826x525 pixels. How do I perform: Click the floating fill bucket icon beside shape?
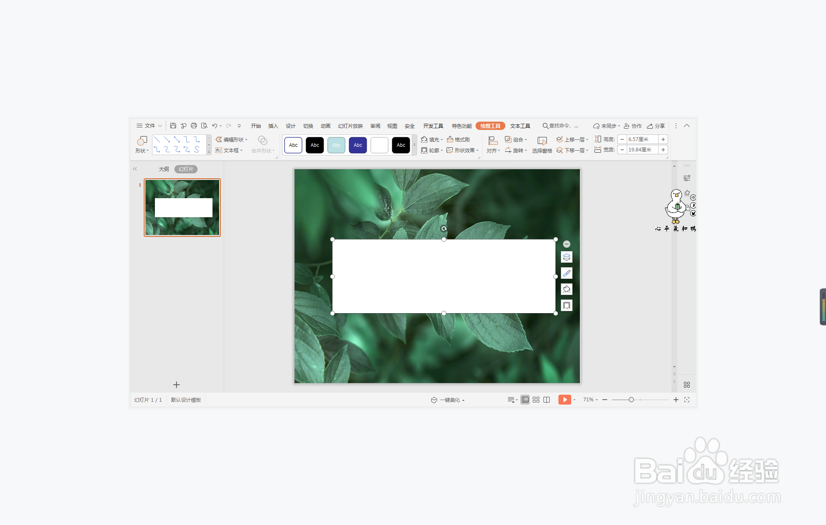(567, 289)
